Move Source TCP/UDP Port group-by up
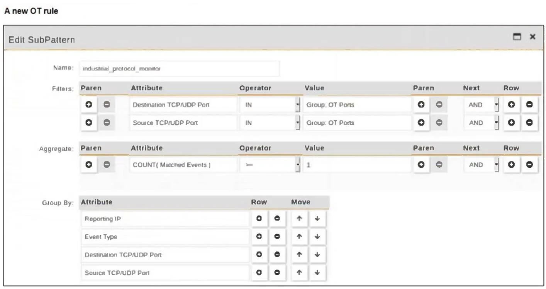 click(x=300, y=272)
